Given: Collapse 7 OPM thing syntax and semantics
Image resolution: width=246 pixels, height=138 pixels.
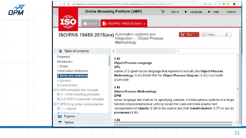Looking at the screenshot, I should 55,104.
